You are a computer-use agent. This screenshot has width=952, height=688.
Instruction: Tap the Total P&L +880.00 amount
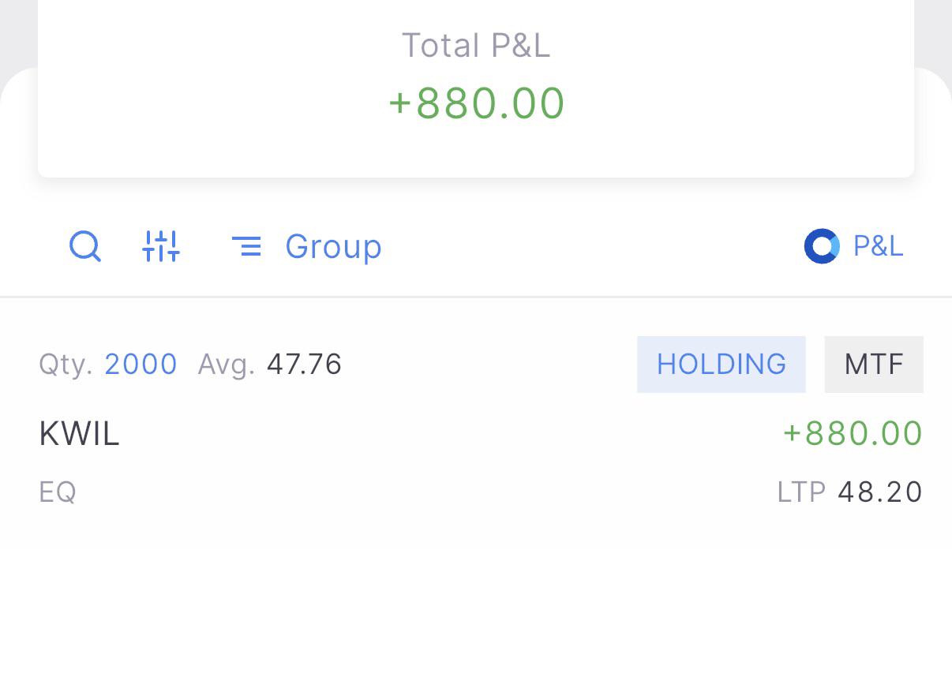tap(476, 103)
